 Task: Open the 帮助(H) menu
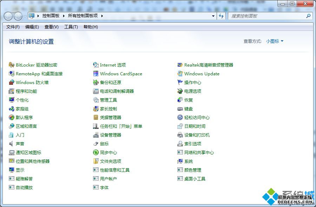pos(91,27)
